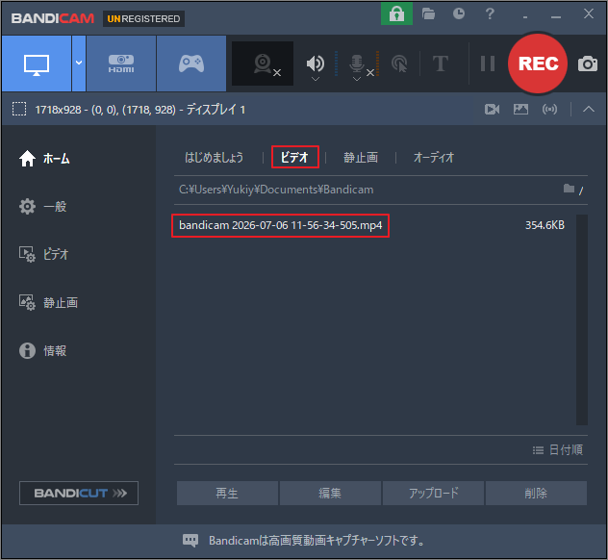Image resolution: width=608 pixels, height=560 pixels.
Task: Toggle microphone recording
Action: point(357,64)
